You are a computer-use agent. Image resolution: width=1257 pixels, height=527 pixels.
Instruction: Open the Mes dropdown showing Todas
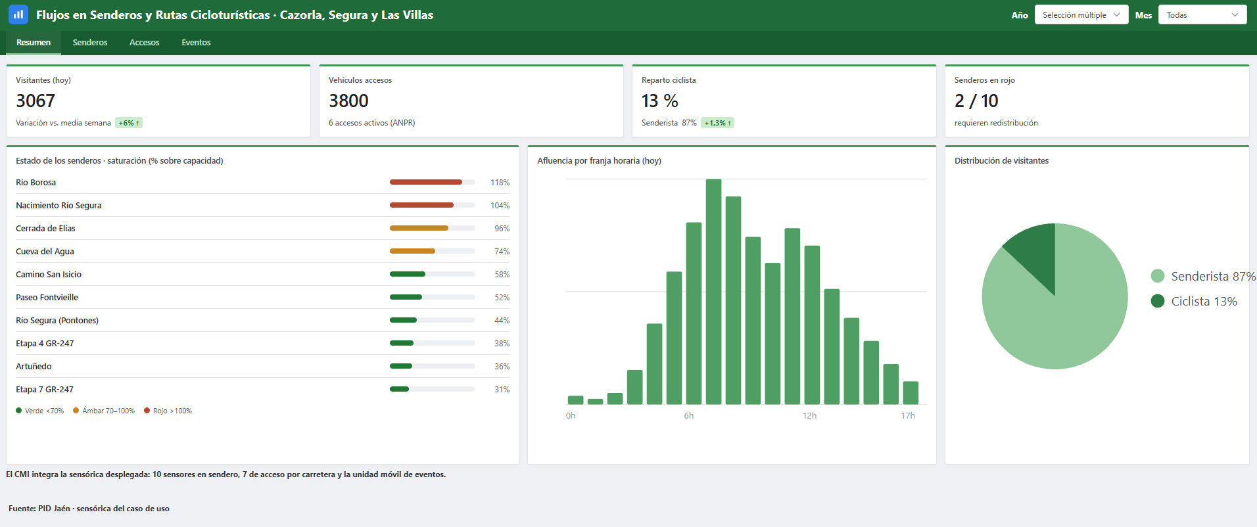click(1202, 14)
